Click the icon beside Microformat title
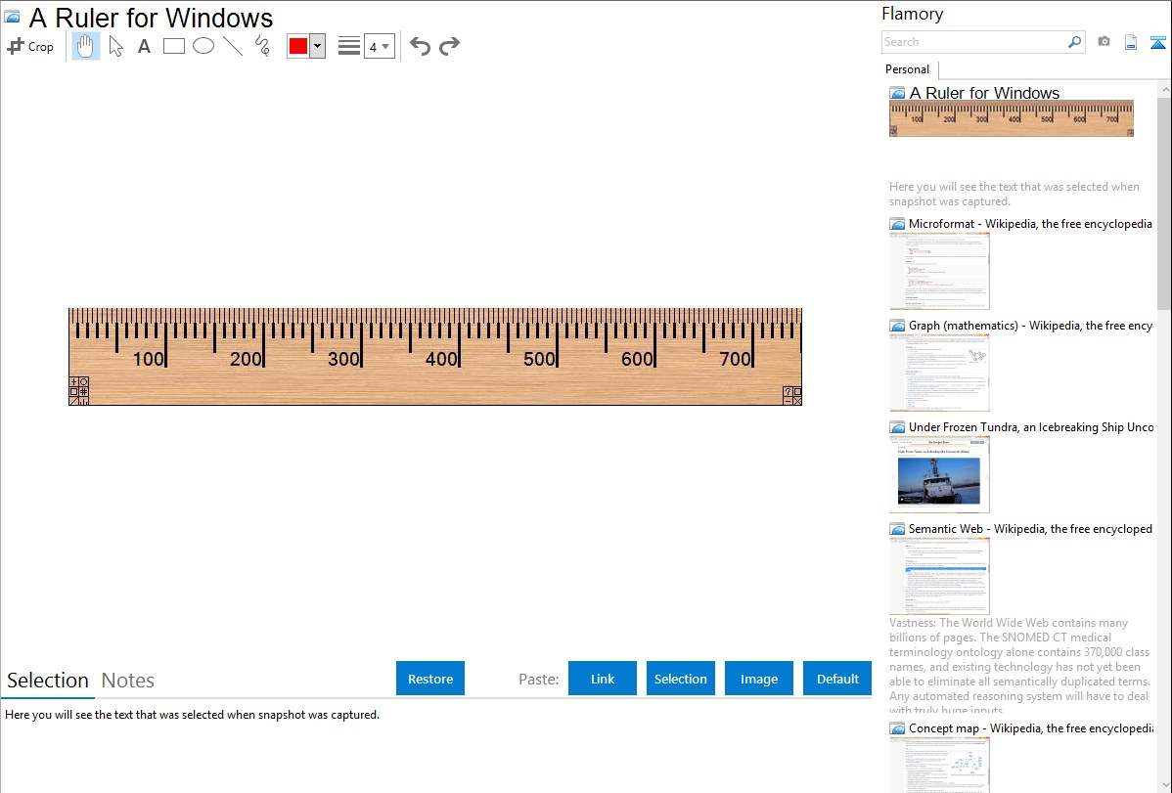1172x793 pixels. pyautogui.click(x=898, y=224)
